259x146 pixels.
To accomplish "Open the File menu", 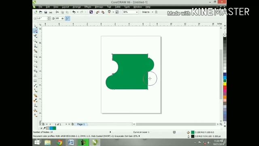I will [x=40, y=7].
